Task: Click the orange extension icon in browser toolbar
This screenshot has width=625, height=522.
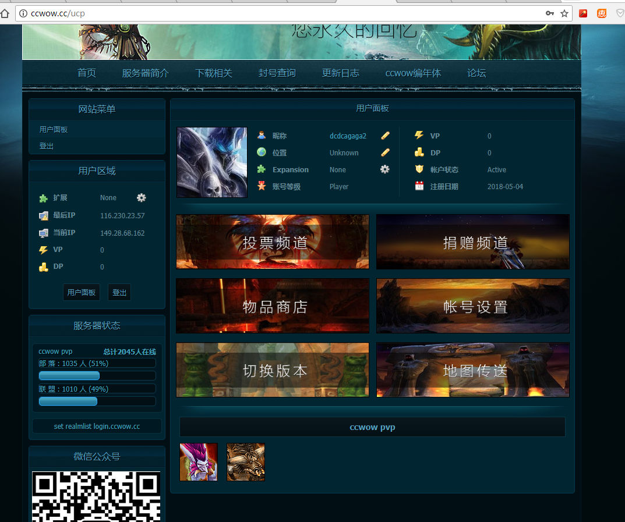Action: (602, 13)
